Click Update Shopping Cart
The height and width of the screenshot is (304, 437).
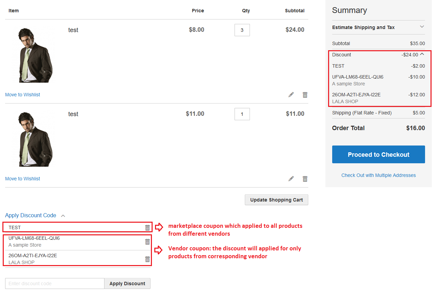click(x=276, y=200)
